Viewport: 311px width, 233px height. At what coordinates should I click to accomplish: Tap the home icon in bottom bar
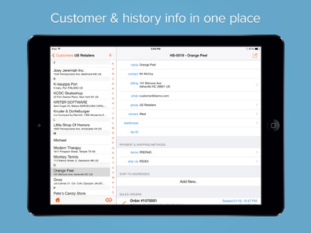coord(58,200)
